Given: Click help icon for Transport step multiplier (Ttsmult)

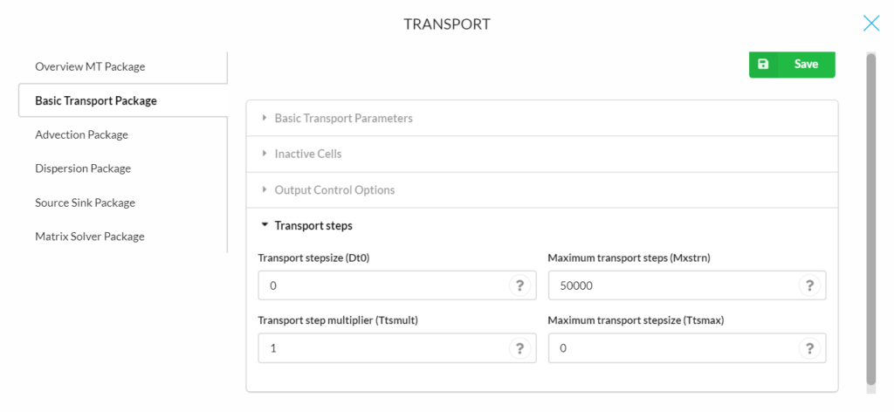Looking at the screenshot, I should pos(519,348).
